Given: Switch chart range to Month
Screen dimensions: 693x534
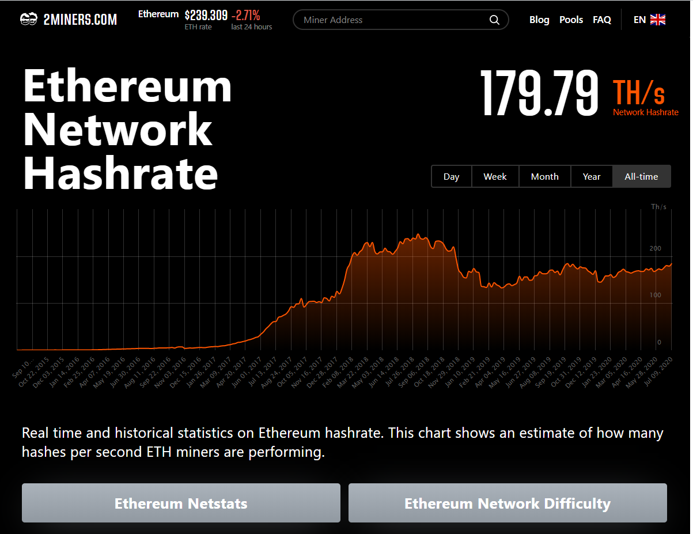Looking at the screenshot, I should [x=545, y=176].
